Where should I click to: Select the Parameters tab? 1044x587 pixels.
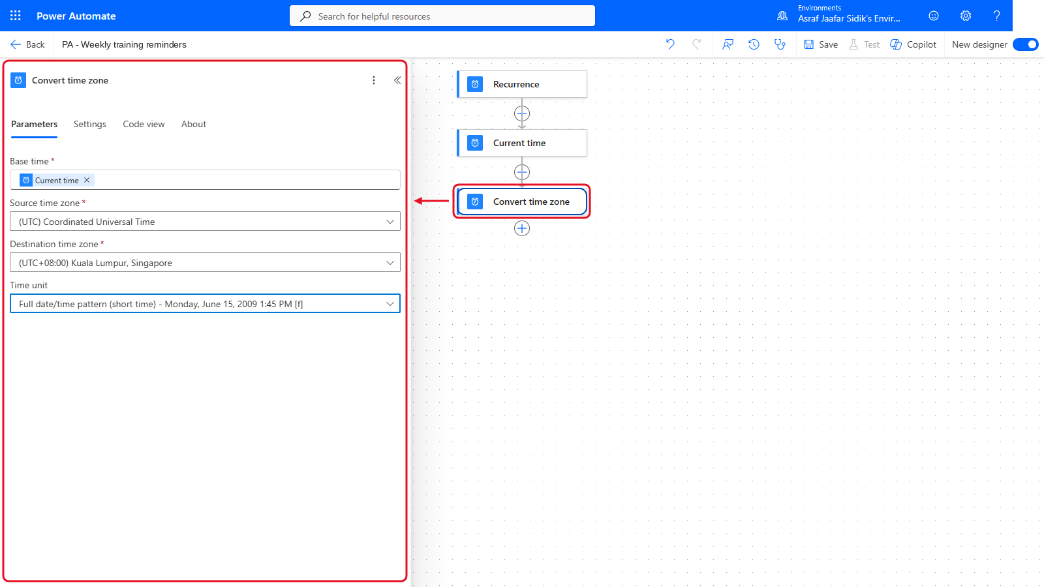[34, 124]
